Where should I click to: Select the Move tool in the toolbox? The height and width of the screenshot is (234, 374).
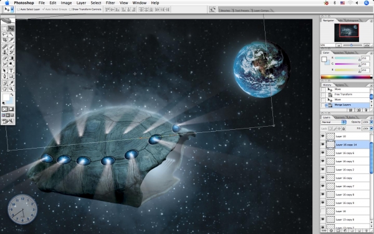point(11,29)
